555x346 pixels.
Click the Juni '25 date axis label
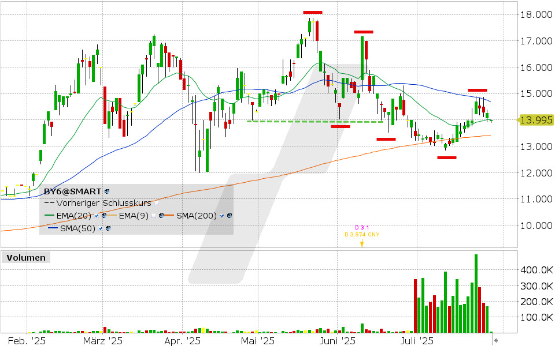pos(337,341)
